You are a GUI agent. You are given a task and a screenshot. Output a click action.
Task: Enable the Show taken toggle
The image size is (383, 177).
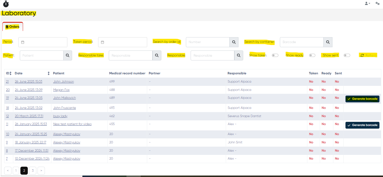pyautogui.click(x=275, y=55)
